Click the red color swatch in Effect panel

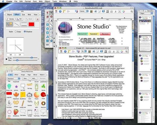[x=31, y=24]
